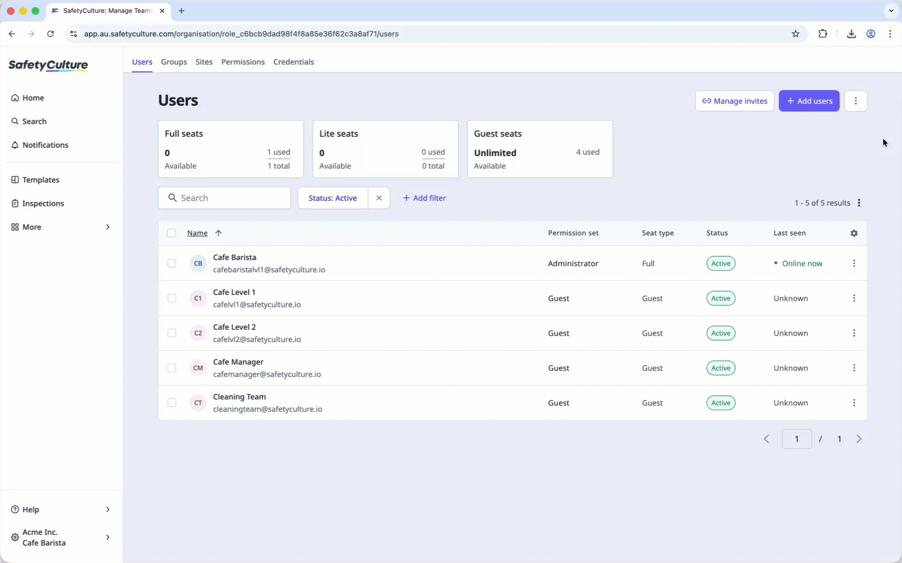
Task: Tick the checkbox for Cafe Manager
Action: pyautogui.click(x=172, y=368)
